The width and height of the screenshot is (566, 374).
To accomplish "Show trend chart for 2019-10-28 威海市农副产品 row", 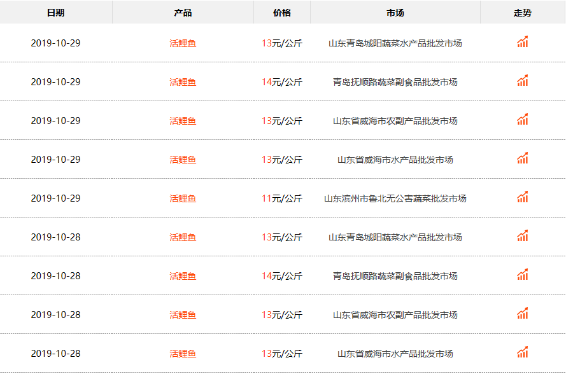I will click(x=522, y=314).
